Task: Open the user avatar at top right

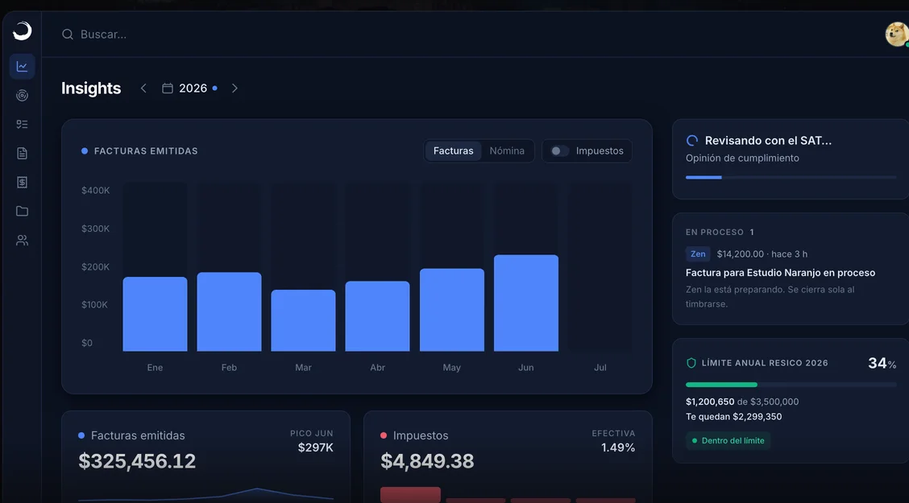Action: (896, 34)
